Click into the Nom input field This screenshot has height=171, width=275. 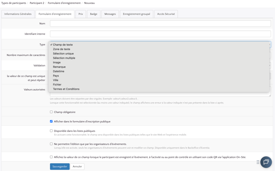pyautogui.click(x=160, y=24)
